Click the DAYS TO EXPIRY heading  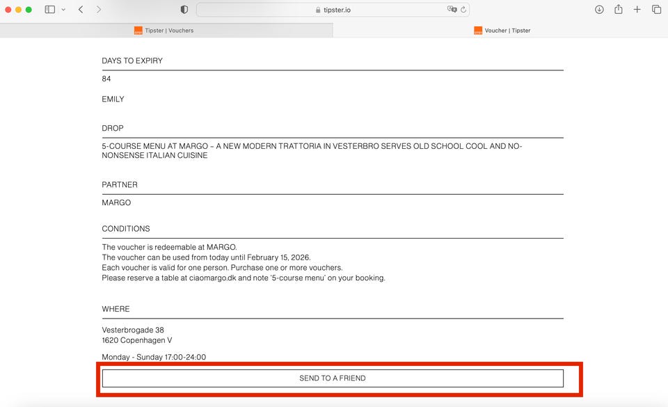coord(132,61)
